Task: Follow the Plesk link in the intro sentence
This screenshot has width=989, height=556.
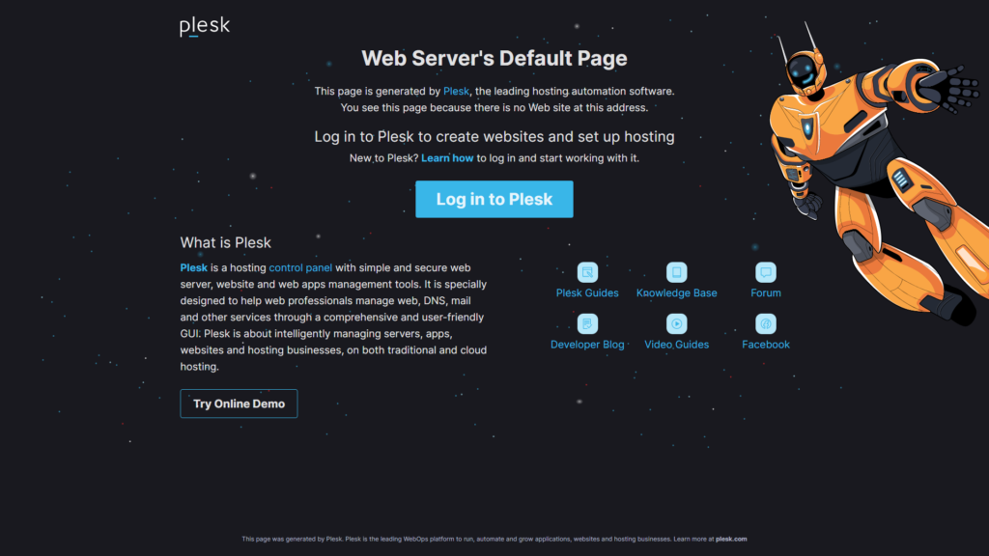Action: tap(456, 92)
